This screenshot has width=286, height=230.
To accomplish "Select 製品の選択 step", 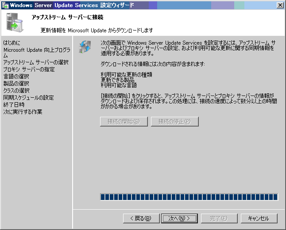I will 16,84.
